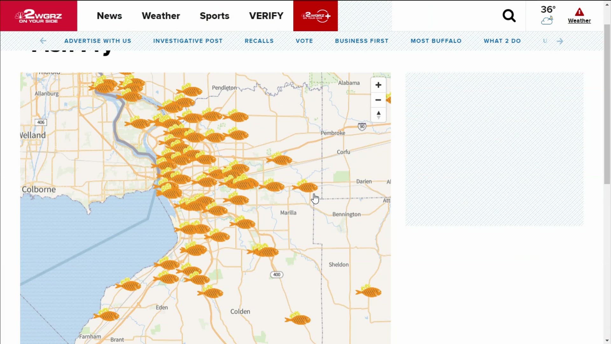
Task: Click the INVESTIGATIVE POST link
Action: point(187,41)
